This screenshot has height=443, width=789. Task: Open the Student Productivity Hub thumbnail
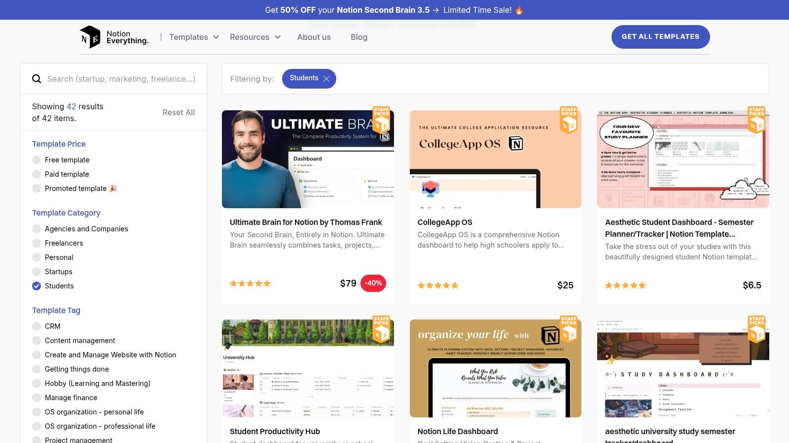click(x=308, y=368)
